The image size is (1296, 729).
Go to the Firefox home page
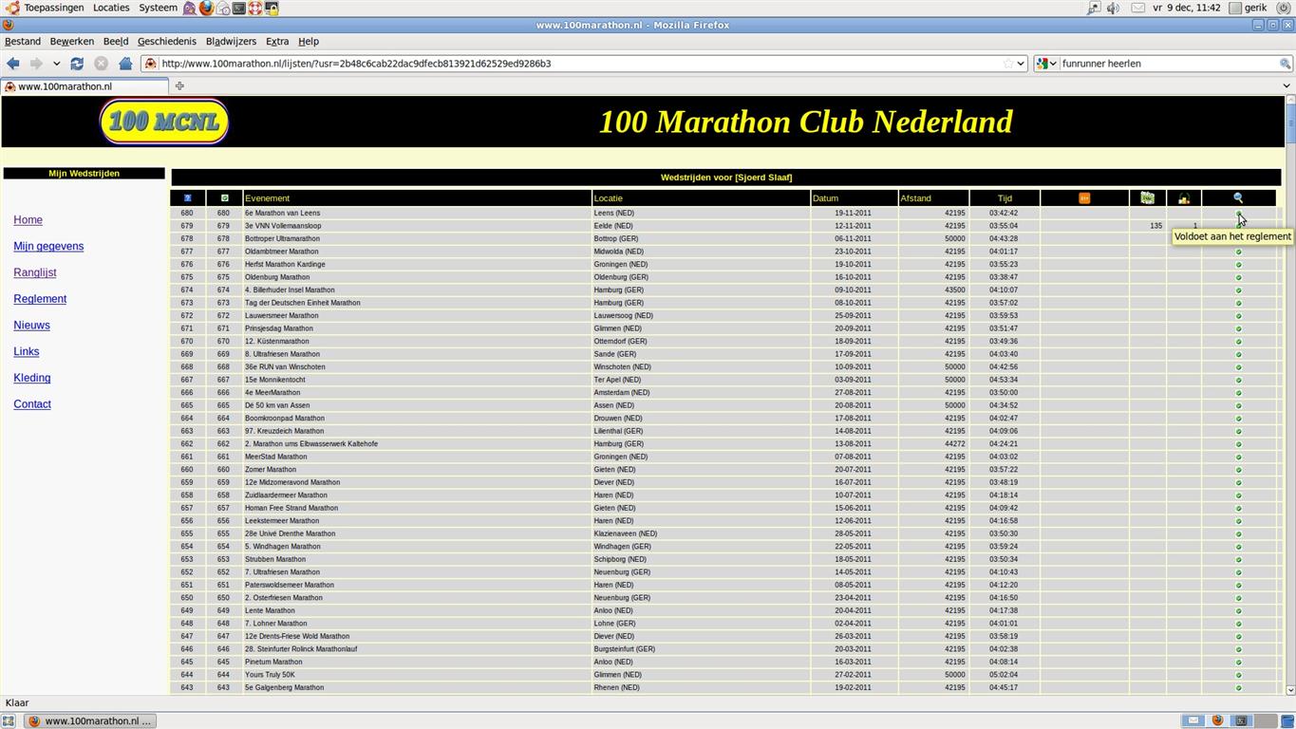pyautogui.click(x=125, y=64)
